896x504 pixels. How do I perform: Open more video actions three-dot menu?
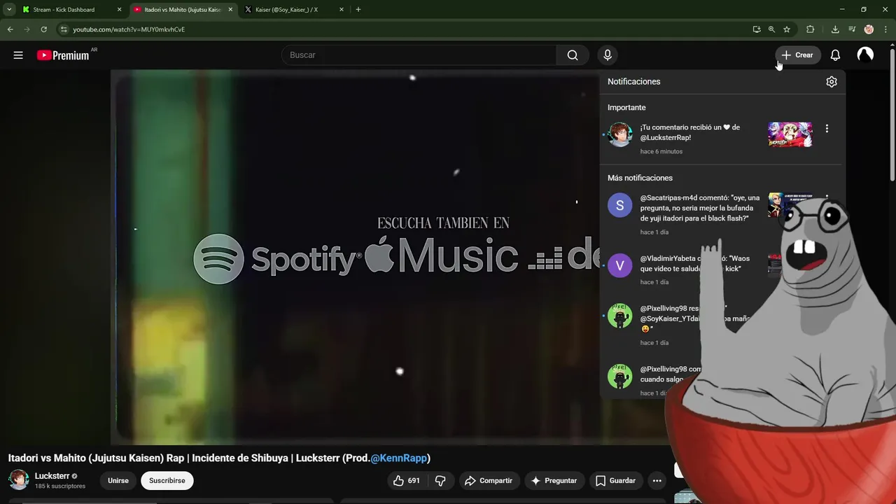[x=657, y=481]
